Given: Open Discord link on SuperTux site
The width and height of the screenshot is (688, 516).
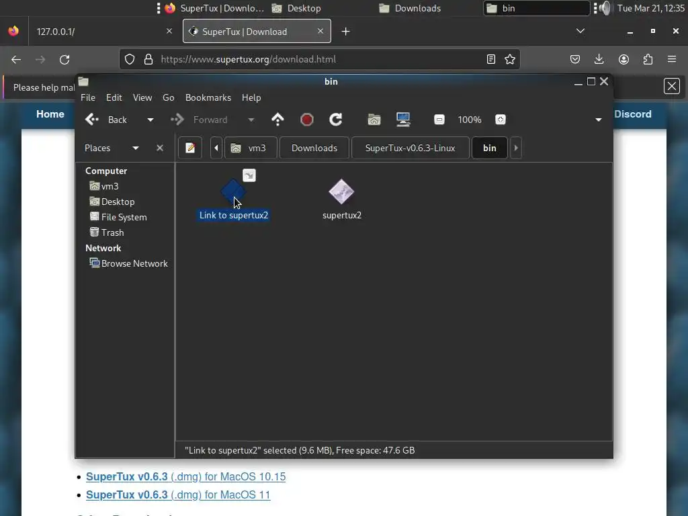Looking at the screenshot, I should point(633,114).
